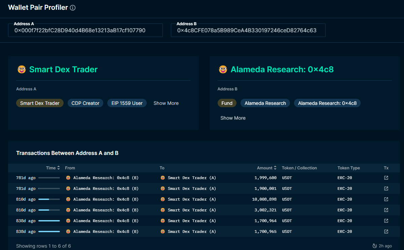This screenshot has height=250, width=404.
Task: Click the Address B input field
Action: pyautogui.click(x=248, y=31)
